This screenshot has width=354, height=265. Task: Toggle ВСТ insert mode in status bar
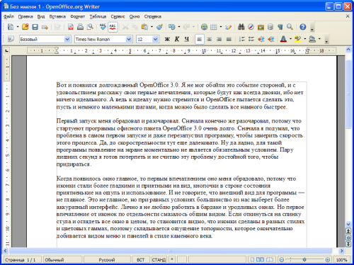tap(141, 260)
